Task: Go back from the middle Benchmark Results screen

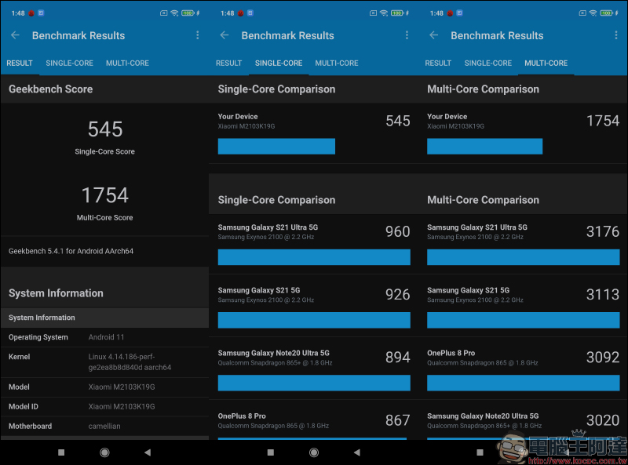Action: 225,35
